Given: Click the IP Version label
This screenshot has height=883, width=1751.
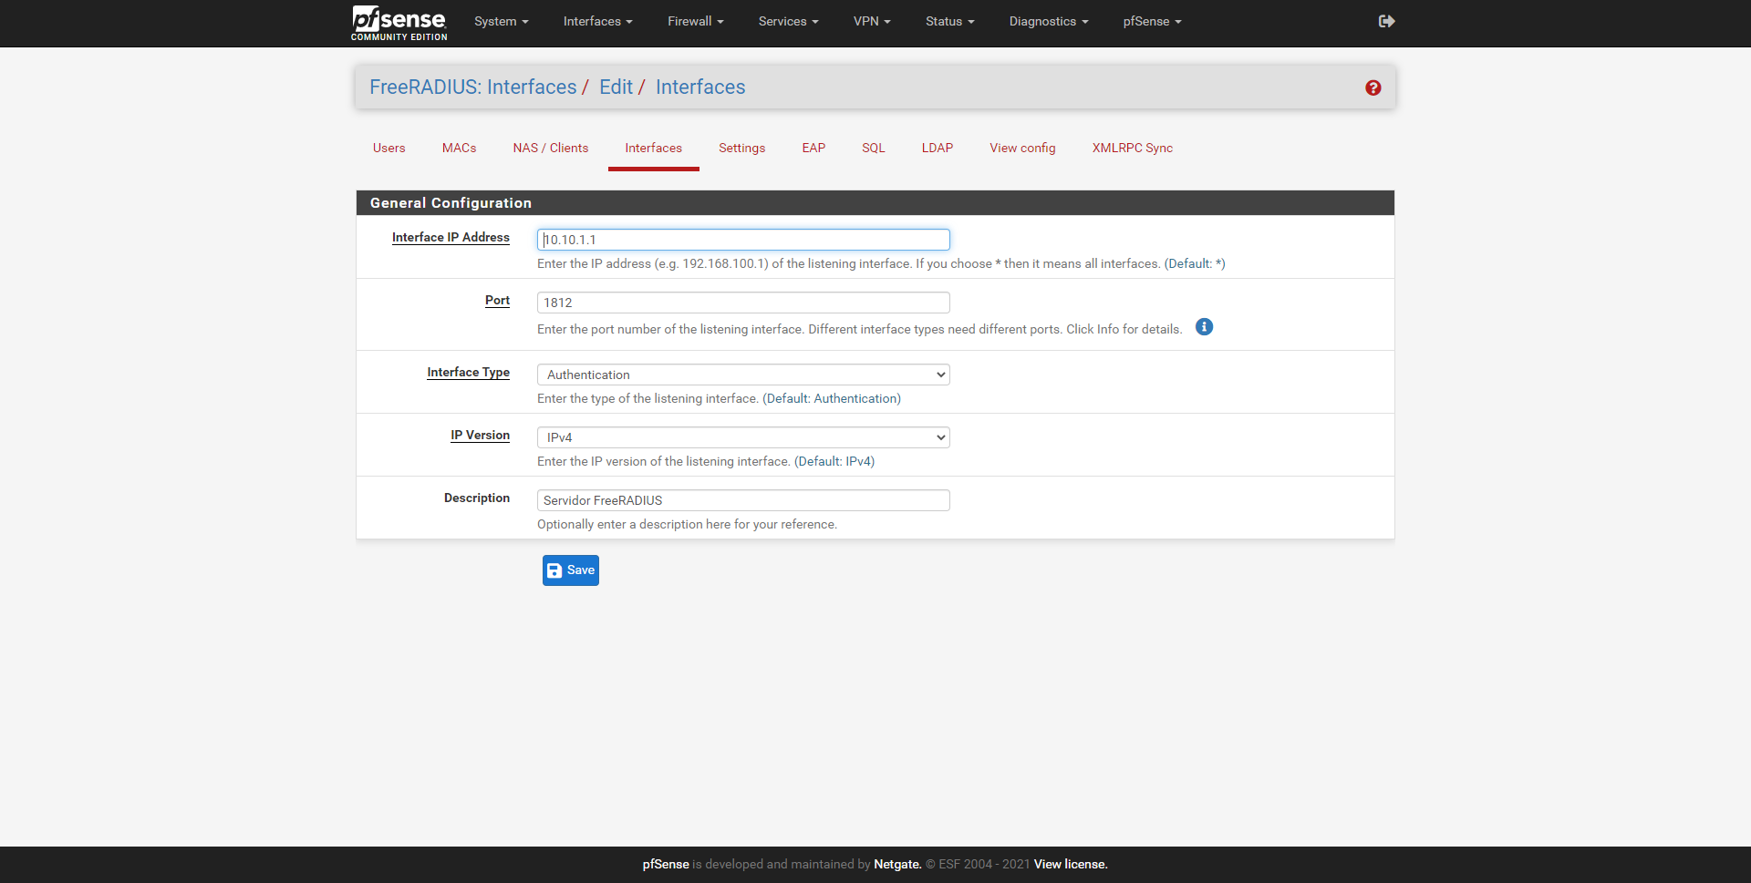Looking at the screenshot, I should point(480,435).
